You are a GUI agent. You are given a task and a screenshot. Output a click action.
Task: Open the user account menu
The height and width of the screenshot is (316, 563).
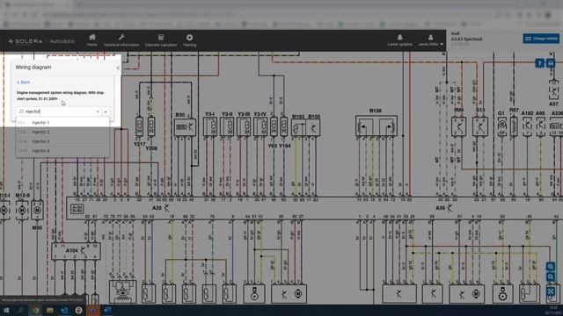430,40
